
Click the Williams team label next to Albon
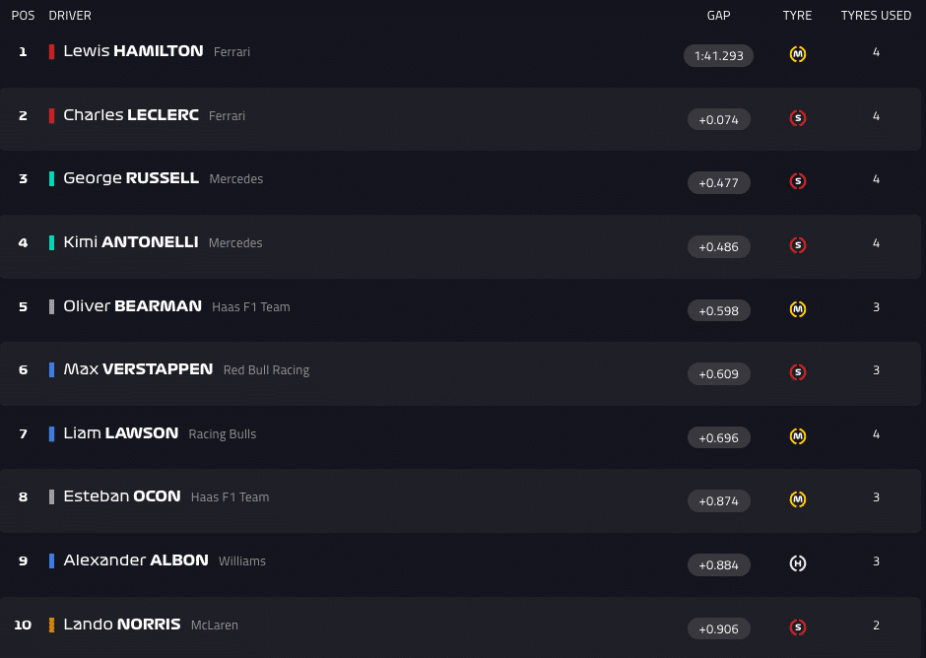[242, 561]
